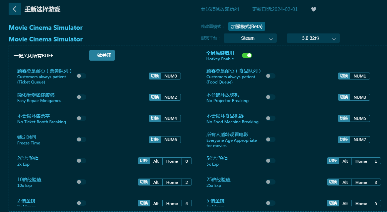Open the Steam platform dropdown
The height and width of the screenshot is (212, 387).
(x=250, y=38)
